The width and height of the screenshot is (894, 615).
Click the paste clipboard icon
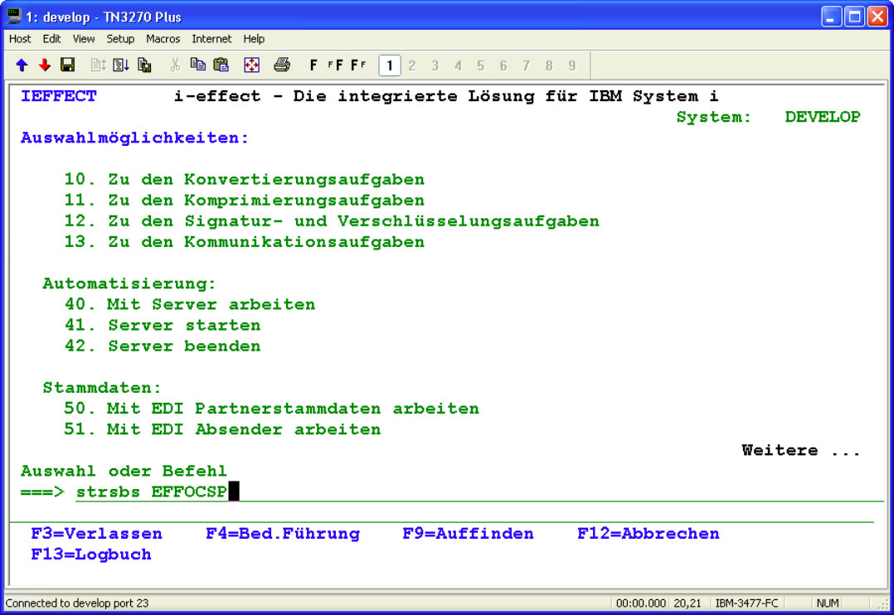(221, 65)
